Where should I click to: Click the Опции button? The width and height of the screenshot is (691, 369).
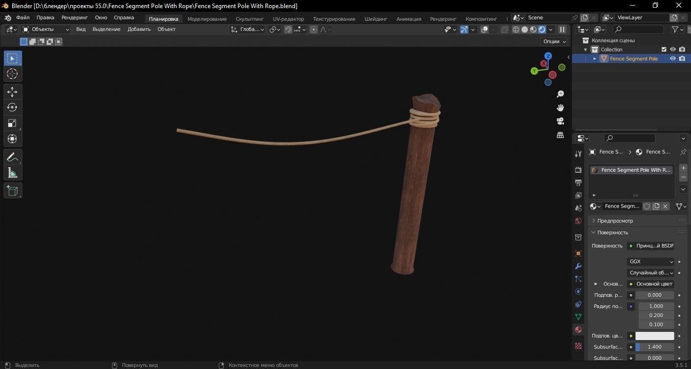coord(554,42)
